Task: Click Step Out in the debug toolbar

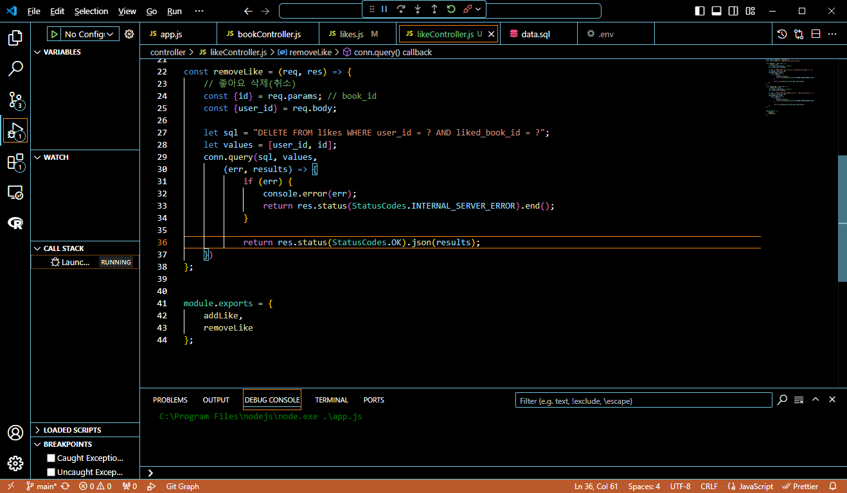Action: pos(434,9)
